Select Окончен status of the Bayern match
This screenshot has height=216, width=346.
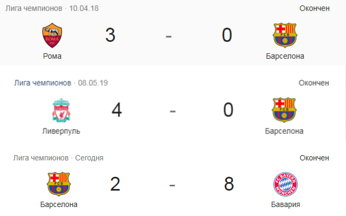pos(314,158)
